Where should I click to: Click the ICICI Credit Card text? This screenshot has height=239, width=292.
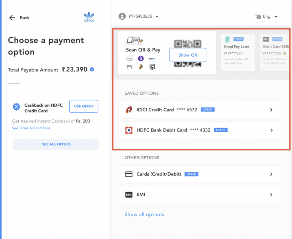155,110
